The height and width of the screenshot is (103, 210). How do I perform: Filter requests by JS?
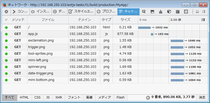48,97
